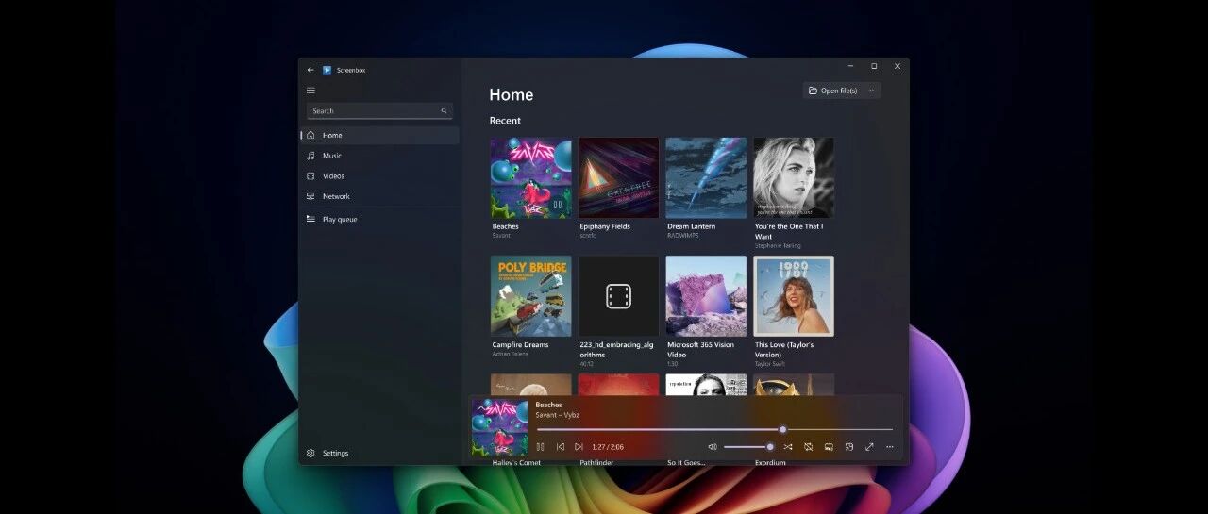Click the 'Screenbox' title text
Viewport: 1208px width, 514px height.
click(x=350, y=70)
